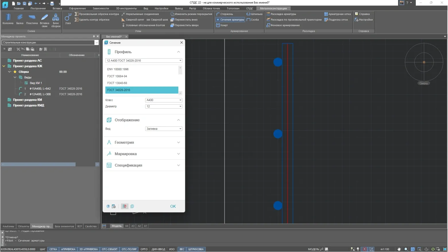The image size is (448, 252).
Task: Activate the Хомут stirrup tool
Action: coord(222,25)
